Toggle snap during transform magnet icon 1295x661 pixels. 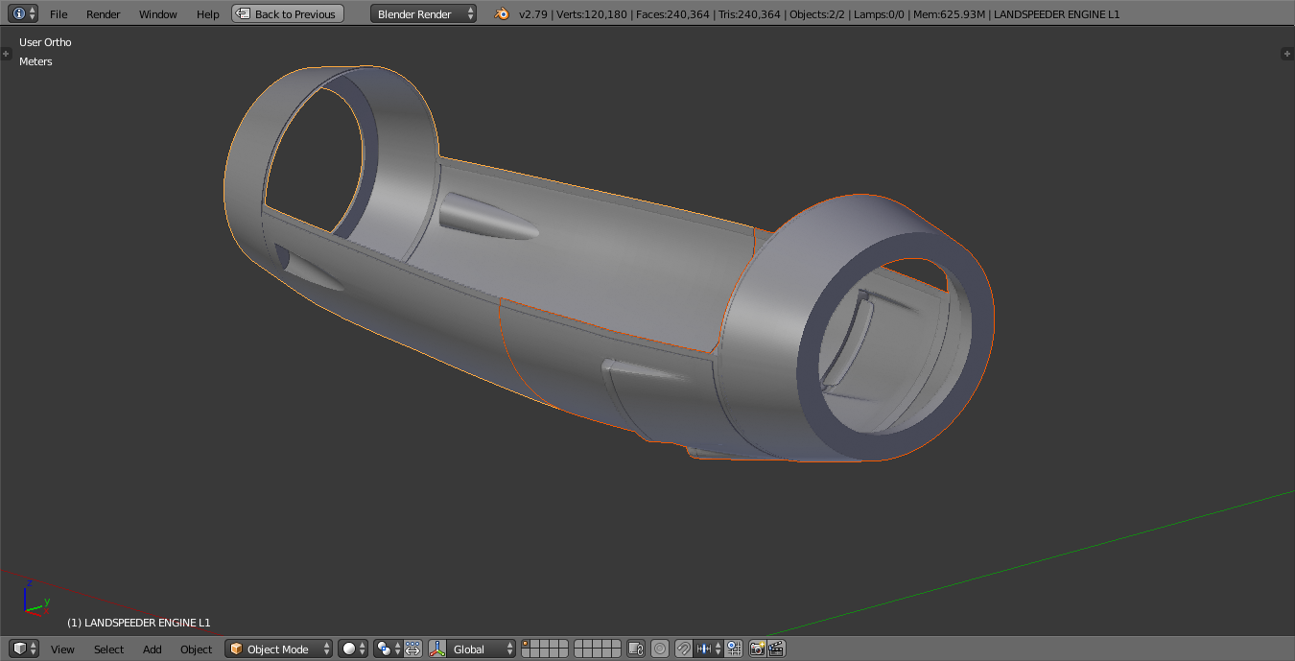684,649
